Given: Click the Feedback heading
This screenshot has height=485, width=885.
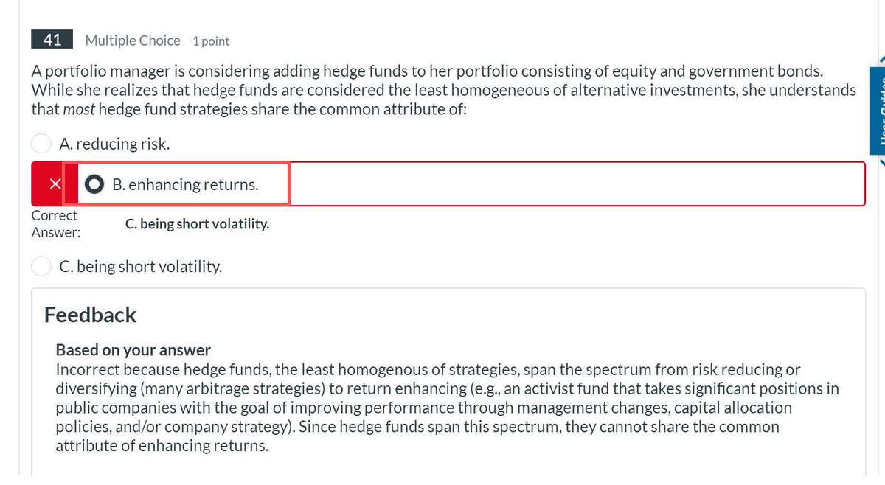Looking at the screenshot, I should click(90, 315).
